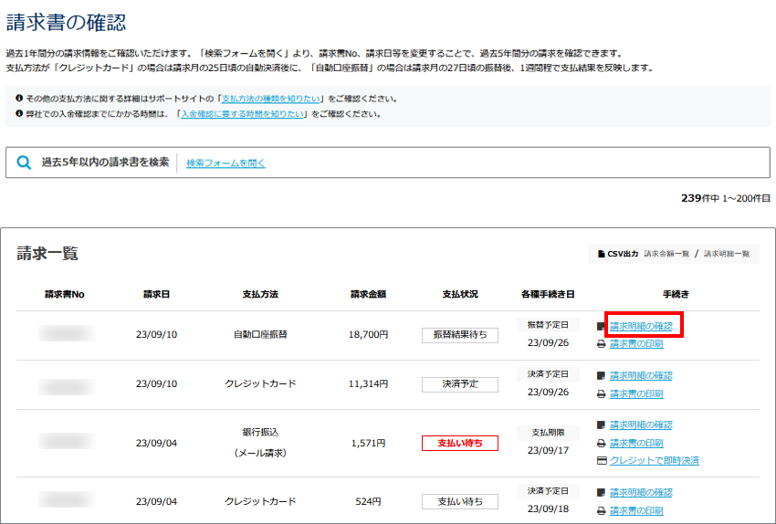Click the printer icon in the 1,571円 row
The height and width of the screenshot is (524, 776).
[601, 444]
